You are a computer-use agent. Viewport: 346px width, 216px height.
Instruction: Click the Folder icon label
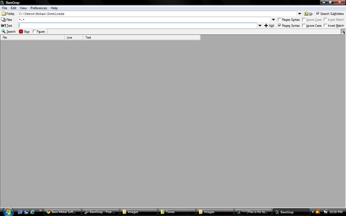8,13
